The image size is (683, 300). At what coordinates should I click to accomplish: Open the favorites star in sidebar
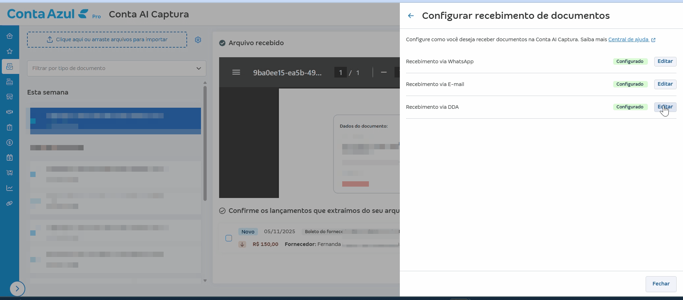pyautogui.click(x=10, y=51)
